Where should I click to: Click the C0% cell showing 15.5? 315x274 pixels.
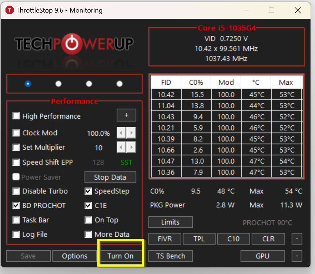(x=197, y=95)
